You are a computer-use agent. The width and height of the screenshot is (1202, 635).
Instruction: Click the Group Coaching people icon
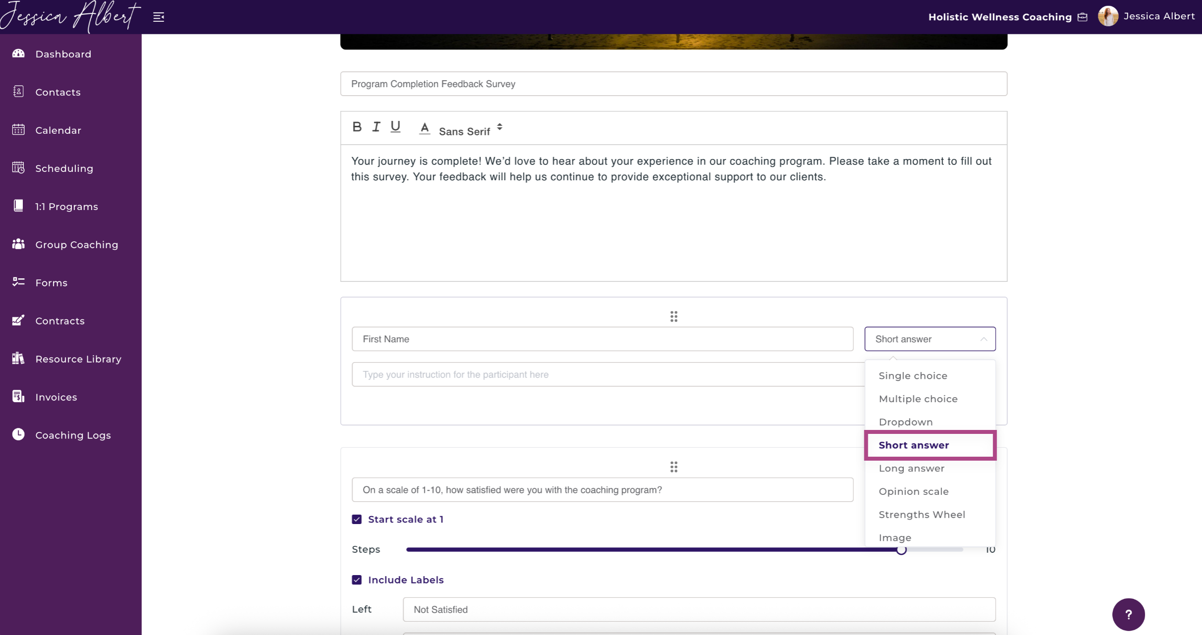[x=18, y=244]
